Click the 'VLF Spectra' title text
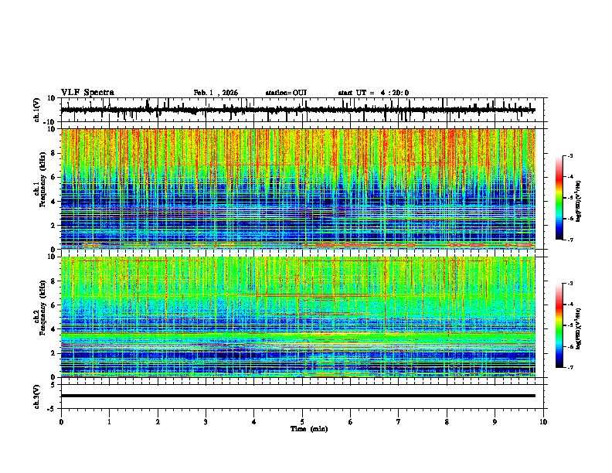Screen dimensions: 612x473 pos(87,93)
